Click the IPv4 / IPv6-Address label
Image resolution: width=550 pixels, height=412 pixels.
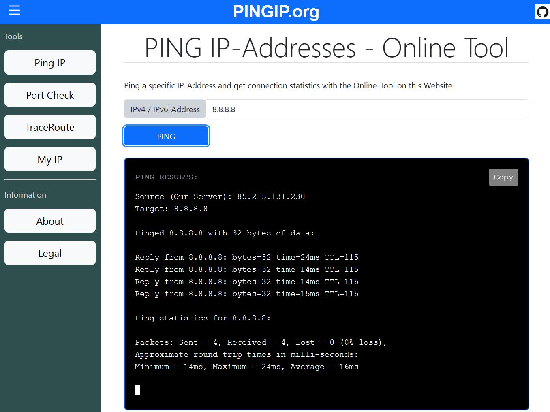[x=165, y=109]
